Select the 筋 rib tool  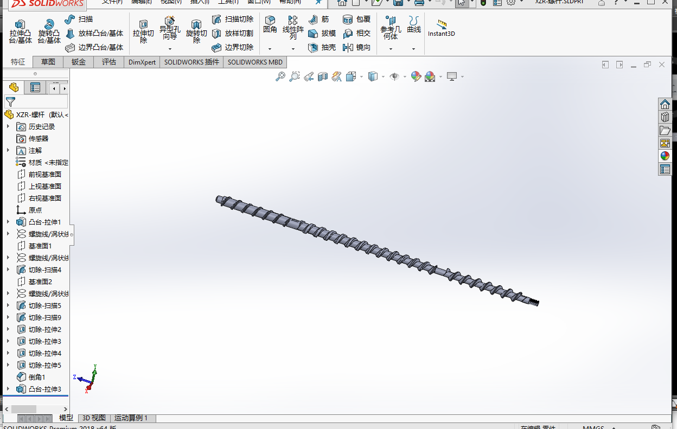[x=318, y=20]
